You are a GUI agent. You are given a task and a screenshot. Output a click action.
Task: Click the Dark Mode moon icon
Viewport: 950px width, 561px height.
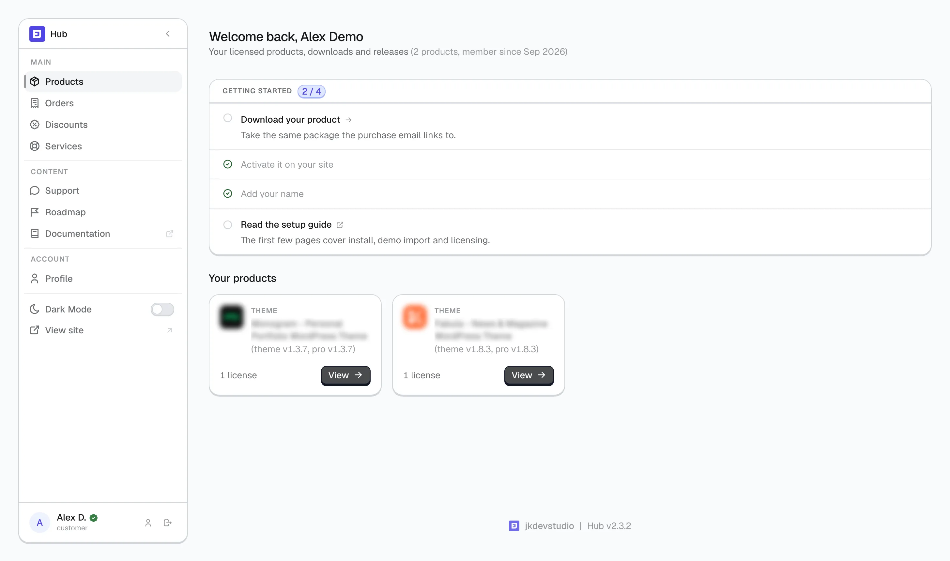34,309
